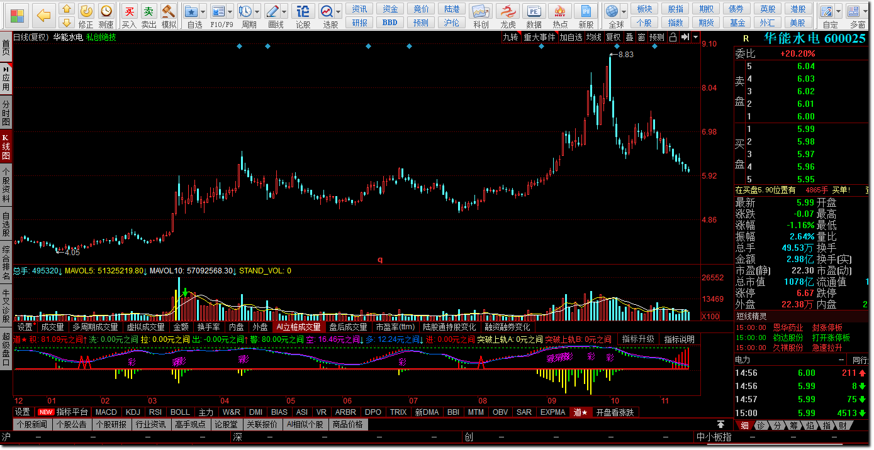The image size is (874, 450).
Task: Toggle 九转 indicator on chart
Action: point(510,37)
